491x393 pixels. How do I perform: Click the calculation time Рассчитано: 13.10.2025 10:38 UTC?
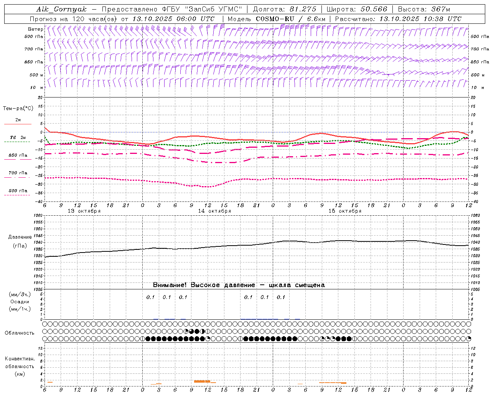point(398,19)
